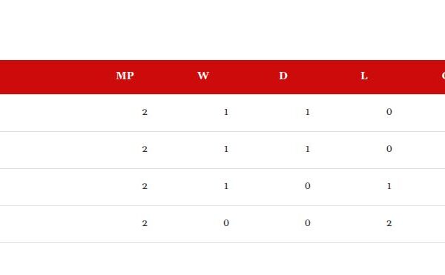Select first row's losses value 0
Screen dimensions: 445x275
coord(389,112)
